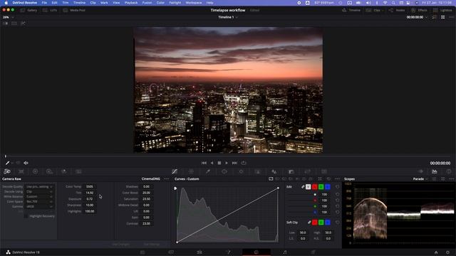
Task: Toggle viewer audio mute speaker icon
Action: [x=26, y=163]
